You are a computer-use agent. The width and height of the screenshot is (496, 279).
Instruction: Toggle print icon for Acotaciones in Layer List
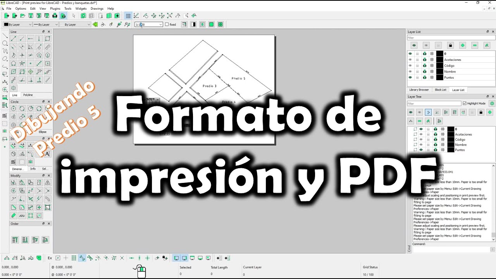point(425,60)
